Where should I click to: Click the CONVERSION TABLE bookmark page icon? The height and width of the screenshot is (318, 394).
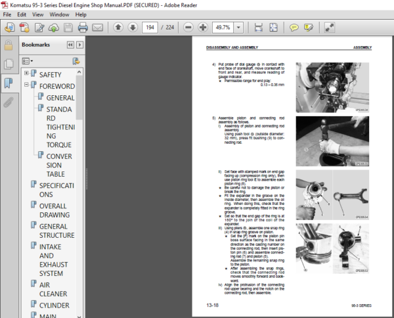click(41, 155)
